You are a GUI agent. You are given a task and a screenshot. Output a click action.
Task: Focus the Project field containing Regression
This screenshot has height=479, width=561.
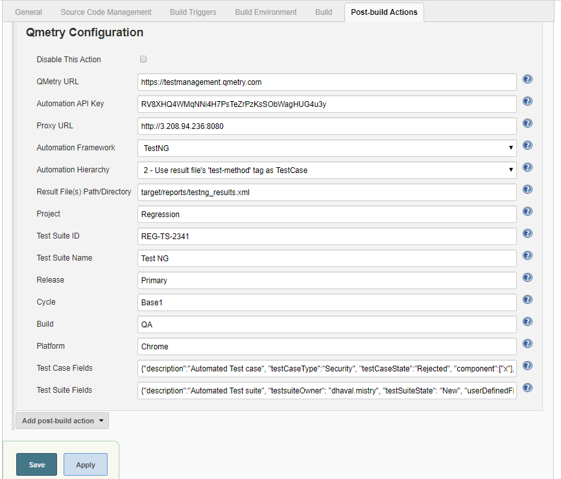click(327, 215)
